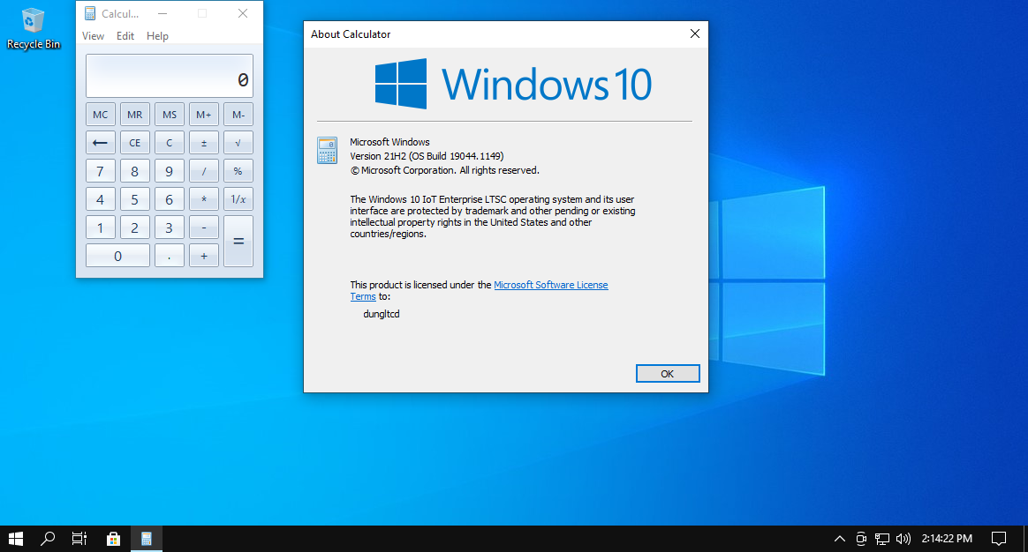
Task: Open the Recycle Bin desktop icon
Action: tap(33, 29)
